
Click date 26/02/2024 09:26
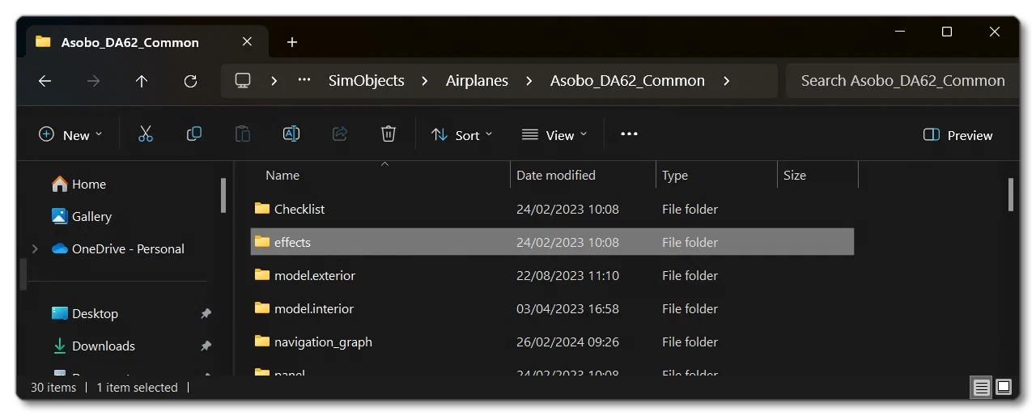[567, 342]
